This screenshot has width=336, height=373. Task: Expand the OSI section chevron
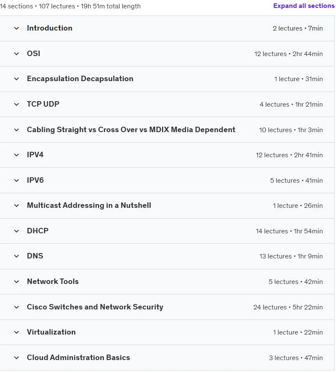[x=16, y=54]
